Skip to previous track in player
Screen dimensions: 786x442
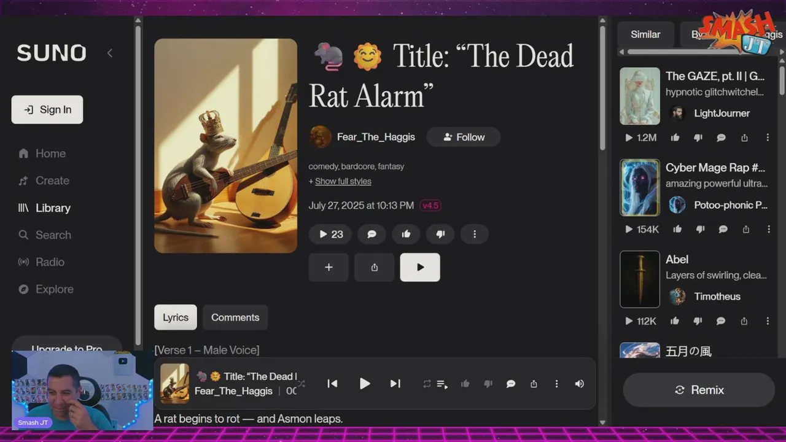[x=332, y=384]
